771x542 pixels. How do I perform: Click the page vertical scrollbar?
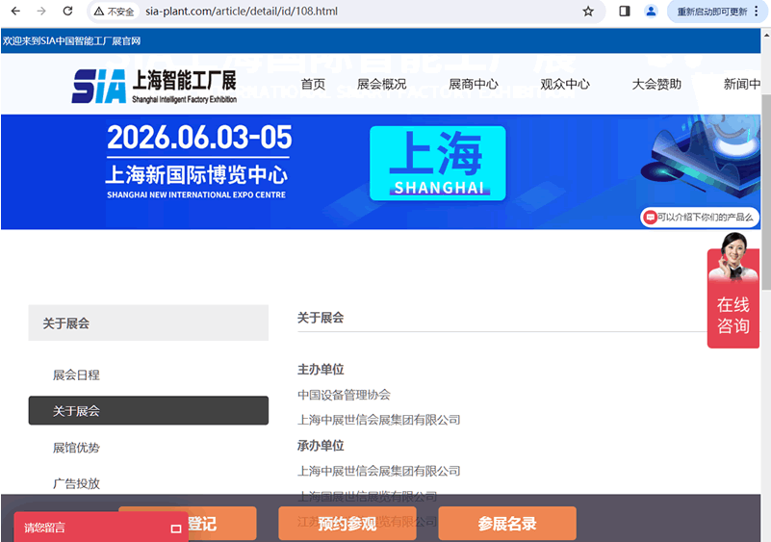tap(765, 193)
